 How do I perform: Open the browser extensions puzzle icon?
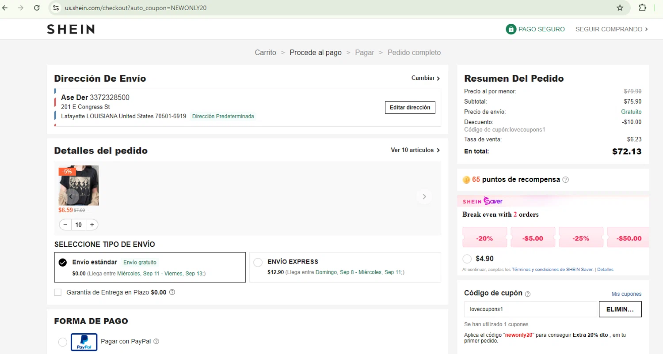point(643,8)
